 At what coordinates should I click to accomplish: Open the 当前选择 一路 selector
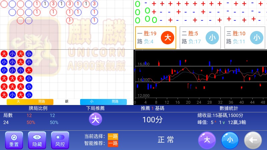pyautogui.click(x=112, y=136)
